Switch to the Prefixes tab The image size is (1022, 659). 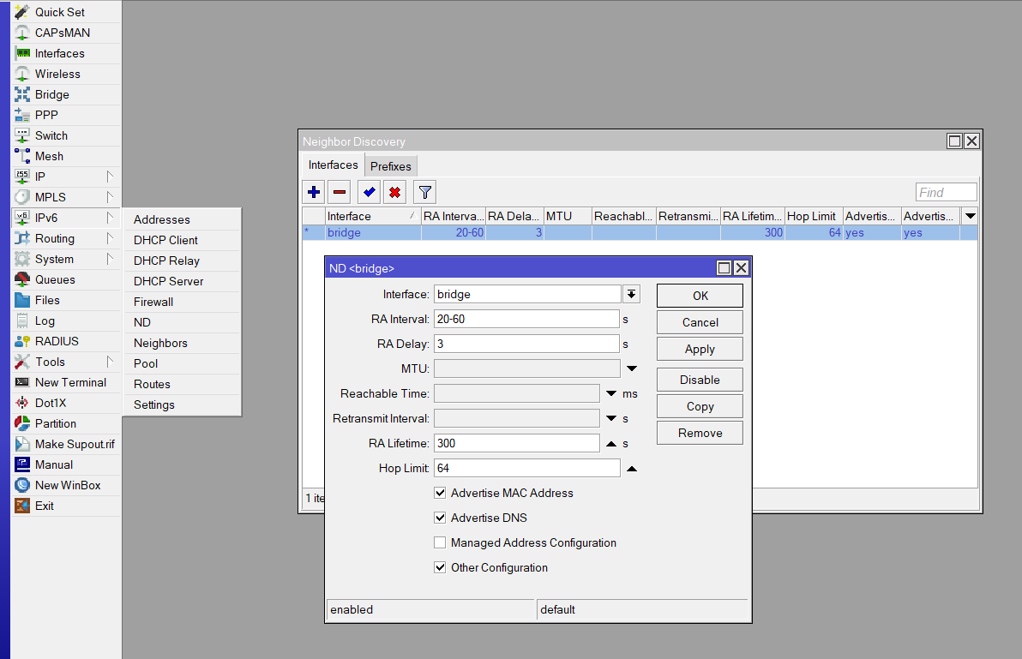[x=390, y=166]
